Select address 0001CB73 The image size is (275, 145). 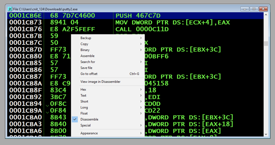(x=26, y=22)
